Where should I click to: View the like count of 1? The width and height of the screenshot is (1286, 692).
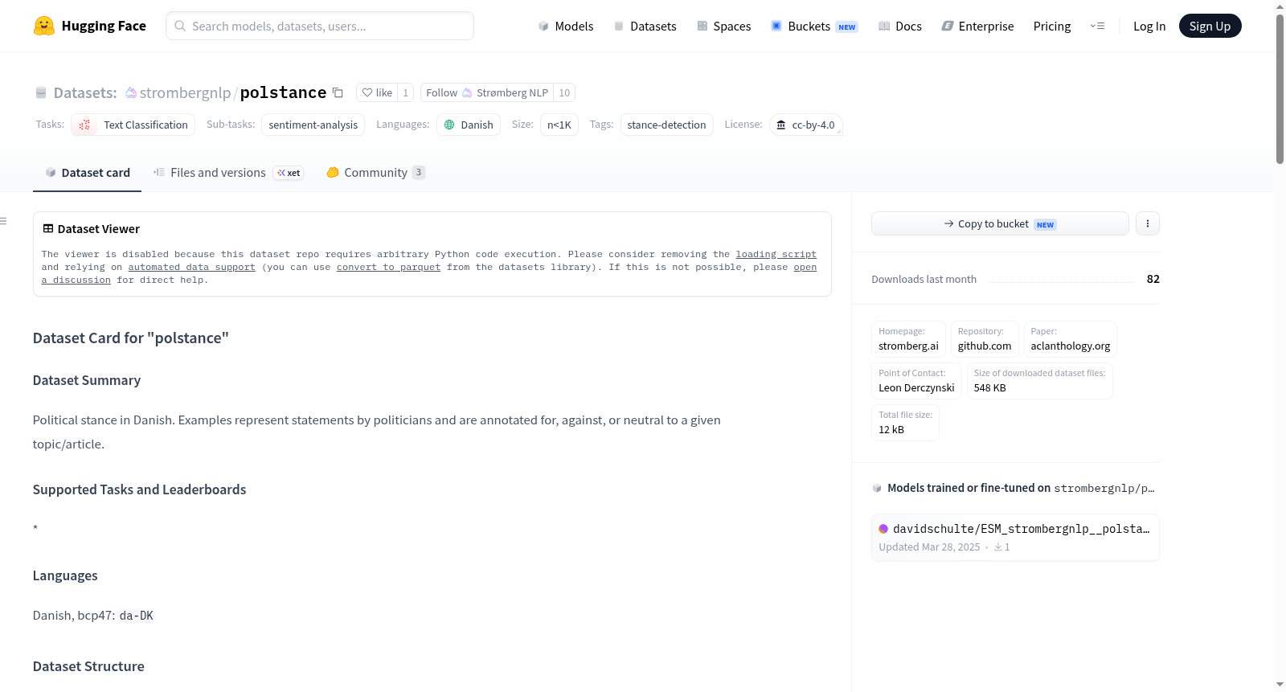click(406, 92)
